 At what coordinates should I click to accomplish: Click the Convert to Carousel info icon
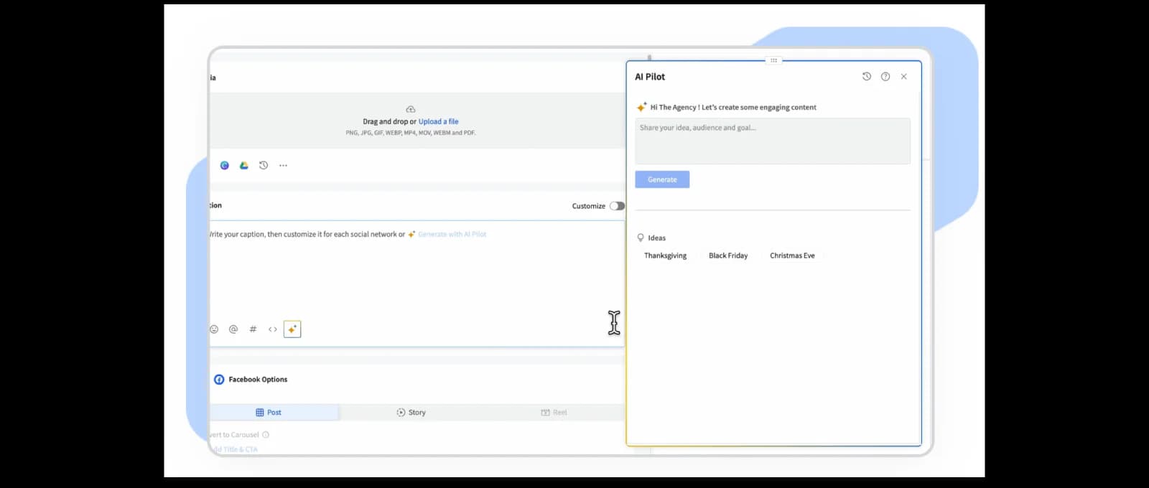pos(266,435)
